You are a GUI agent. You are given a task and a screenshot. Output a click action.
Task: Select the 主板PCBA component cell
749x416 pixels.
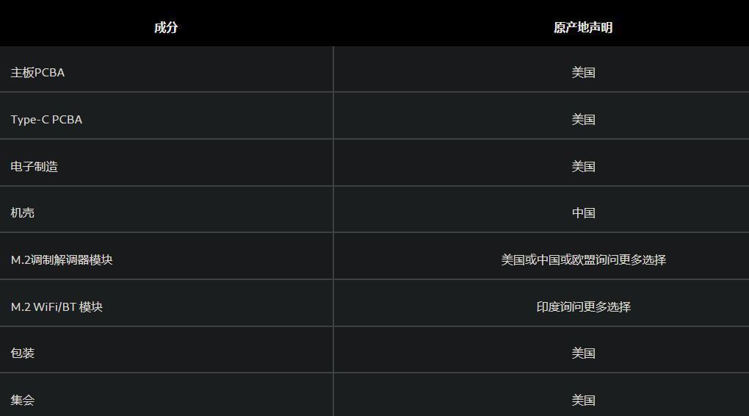37,73
